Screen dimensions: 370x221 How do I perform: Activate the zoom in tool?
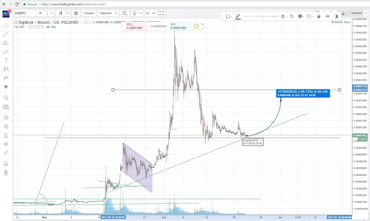[6, 98]
